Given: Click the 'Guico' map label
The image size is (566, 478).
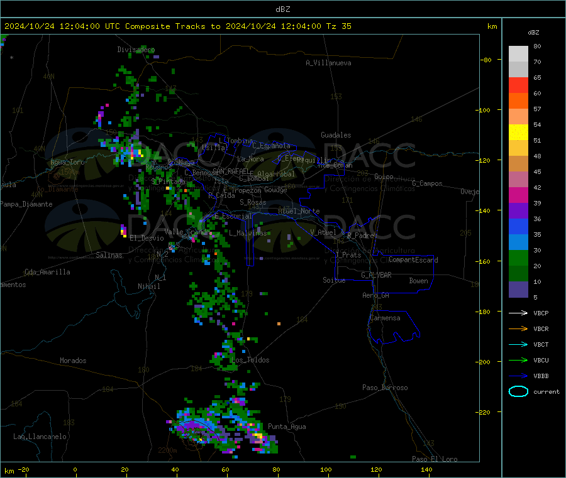Looking at the screenshot, I should coord(384,177).
